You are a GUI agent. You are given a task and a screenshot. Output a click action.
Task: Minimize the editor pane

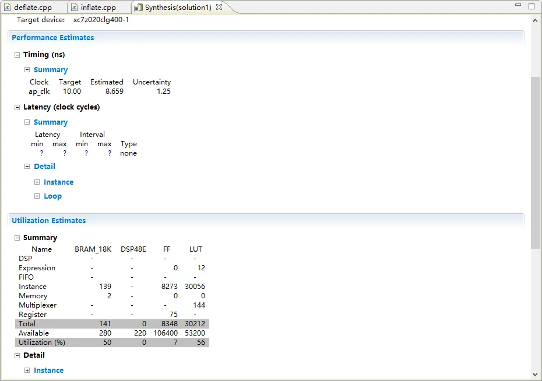[x=518, y=6]
